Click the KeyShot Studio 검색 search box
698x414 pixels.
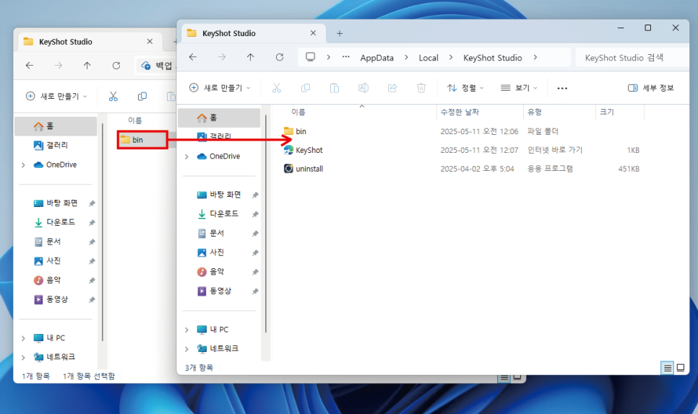(x=632, y=58)
